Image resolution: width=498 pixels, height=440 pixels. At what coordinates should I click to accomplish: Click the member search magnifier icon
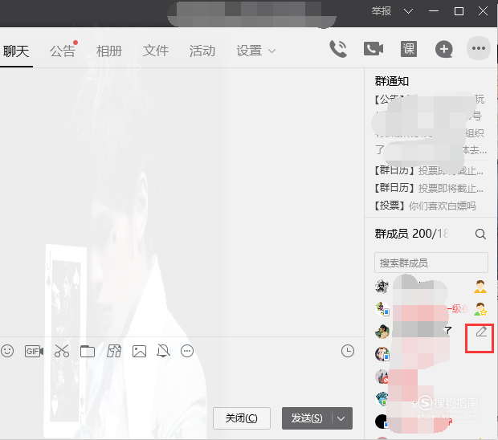[480, 234]
